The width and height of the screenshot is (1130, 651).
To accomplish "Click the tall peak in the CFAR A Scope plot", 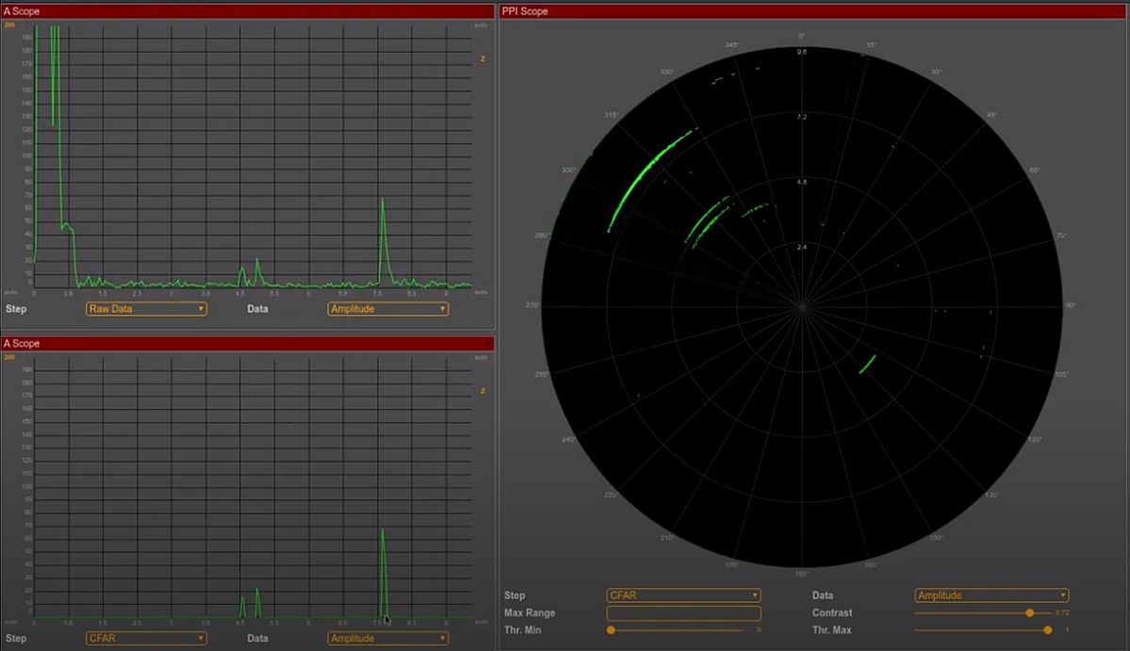I will [x=384, y=573].
